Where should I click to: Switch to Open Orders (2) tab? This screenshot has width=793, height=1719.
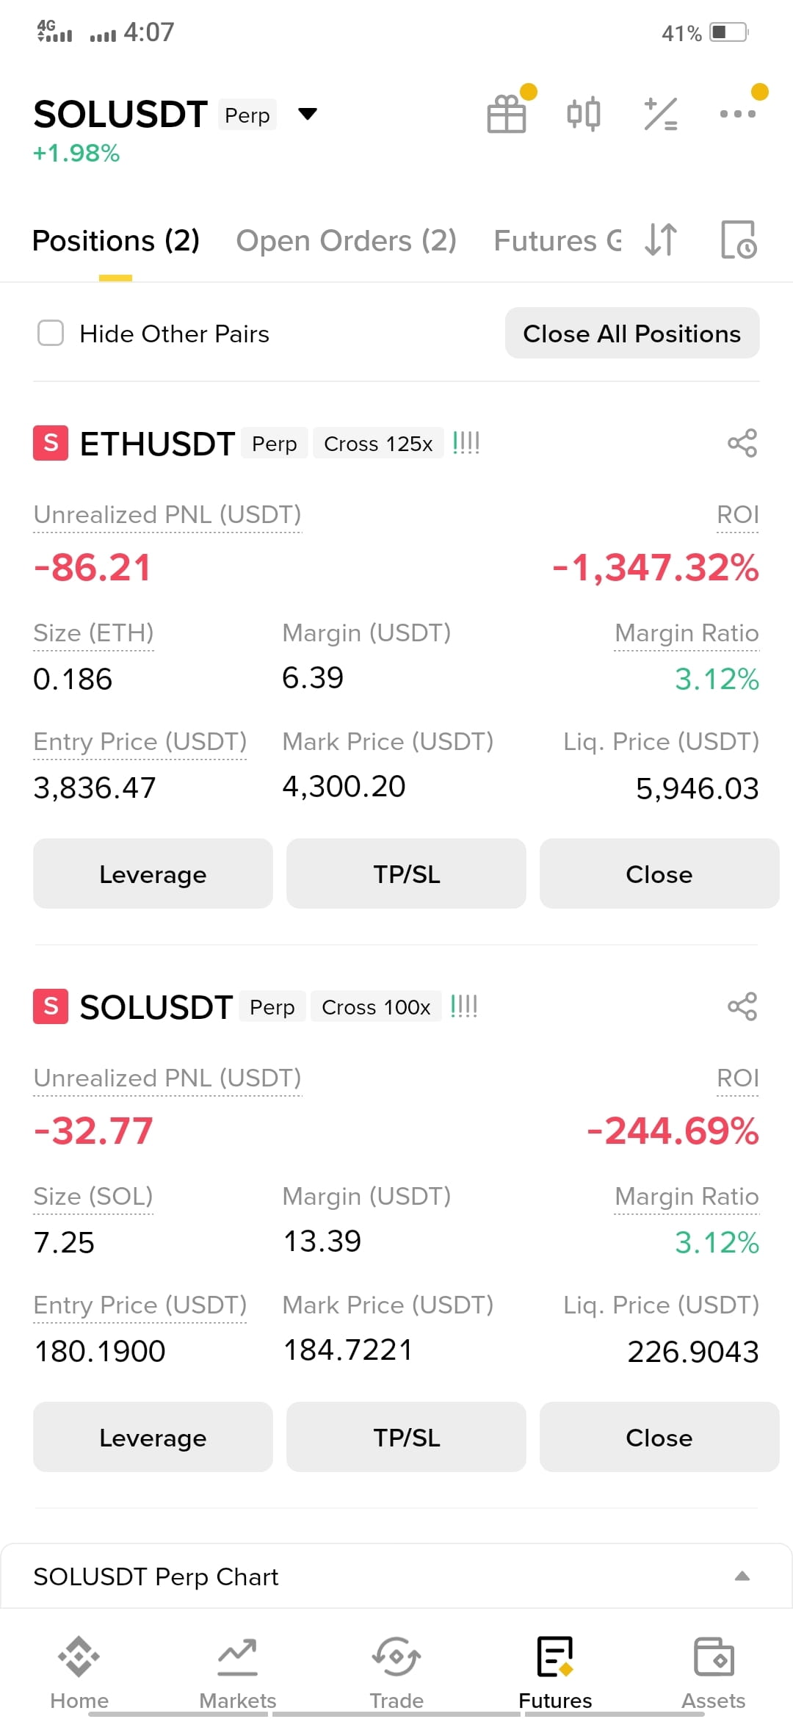(x=347, y=241)
